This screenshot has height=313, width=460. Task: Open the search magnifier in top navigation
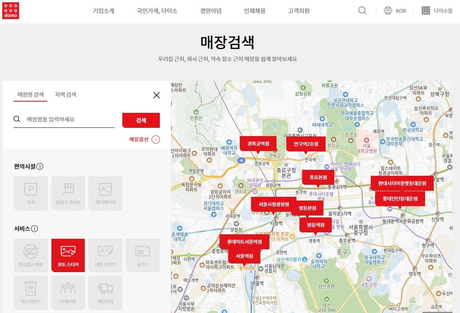point(362,10)
